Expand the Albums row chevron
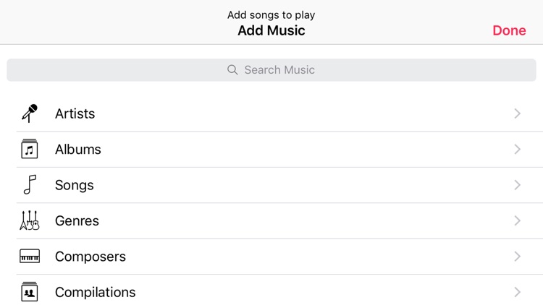This screenshot has height=305, width=543. coord(517,149)
